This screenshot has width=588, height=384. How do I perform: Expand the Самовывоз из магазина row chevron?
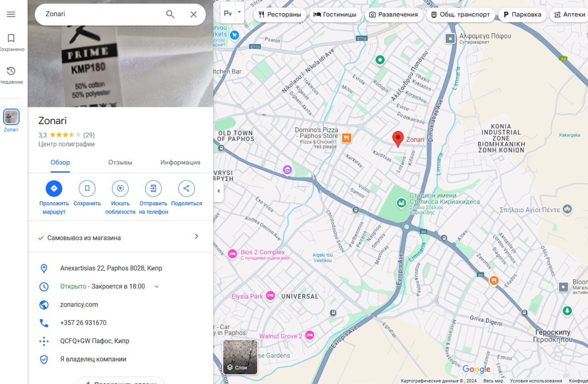pos(197,237)
